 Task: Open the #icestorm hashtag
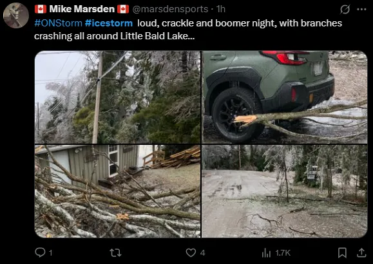(109, 23)
